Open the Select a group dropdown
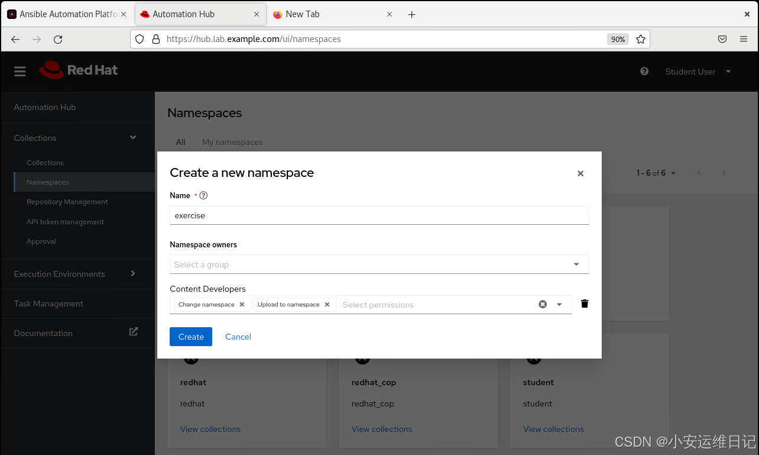759x455 pixels. coord(379,264)
